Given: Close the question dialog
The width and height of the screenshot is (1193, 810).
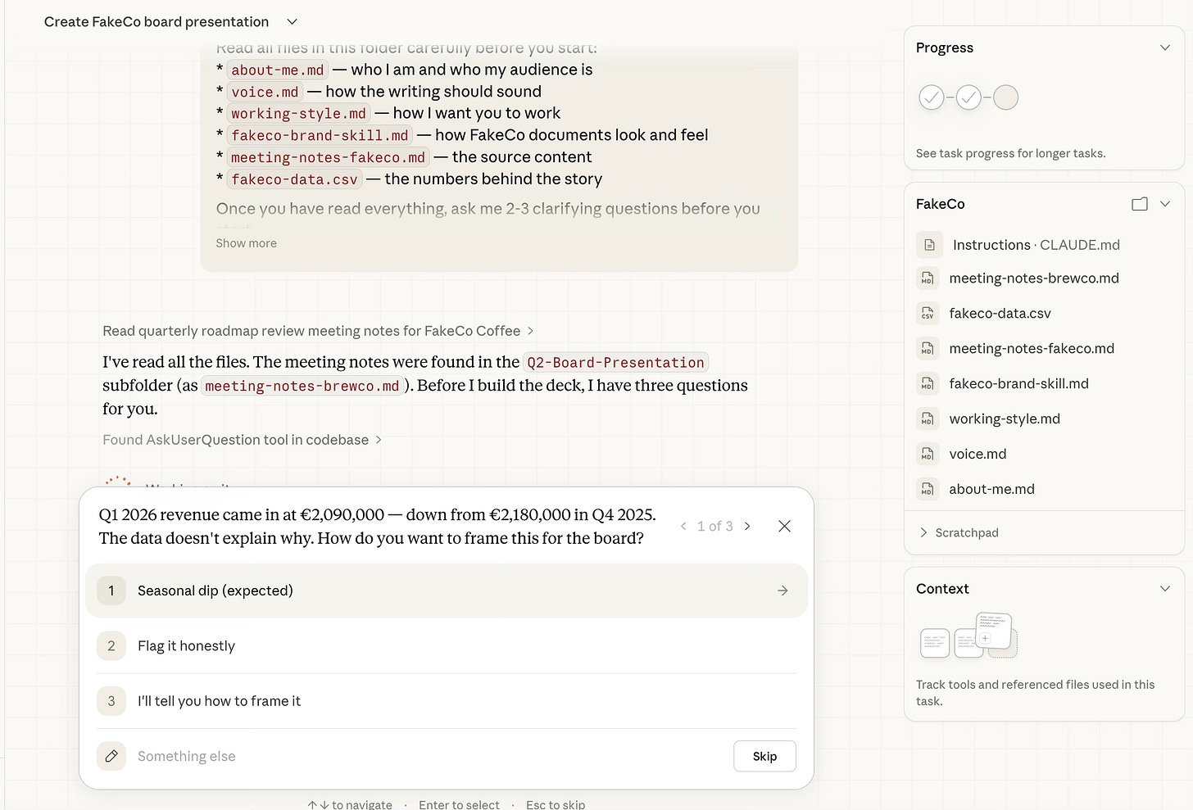Looking at the screenshot, I should [784, 526].
